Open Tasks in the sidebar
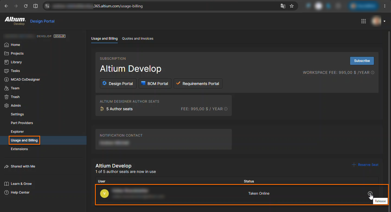 click(x=15, y=71)
